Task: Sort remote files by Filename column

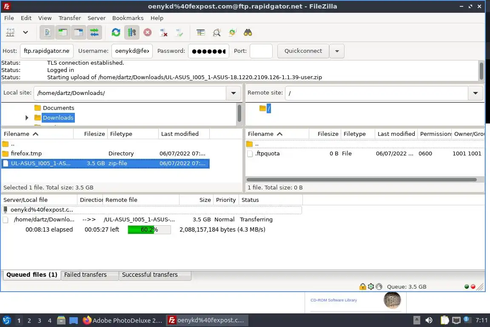Action: pyautogui.click(x=277, y=134)
